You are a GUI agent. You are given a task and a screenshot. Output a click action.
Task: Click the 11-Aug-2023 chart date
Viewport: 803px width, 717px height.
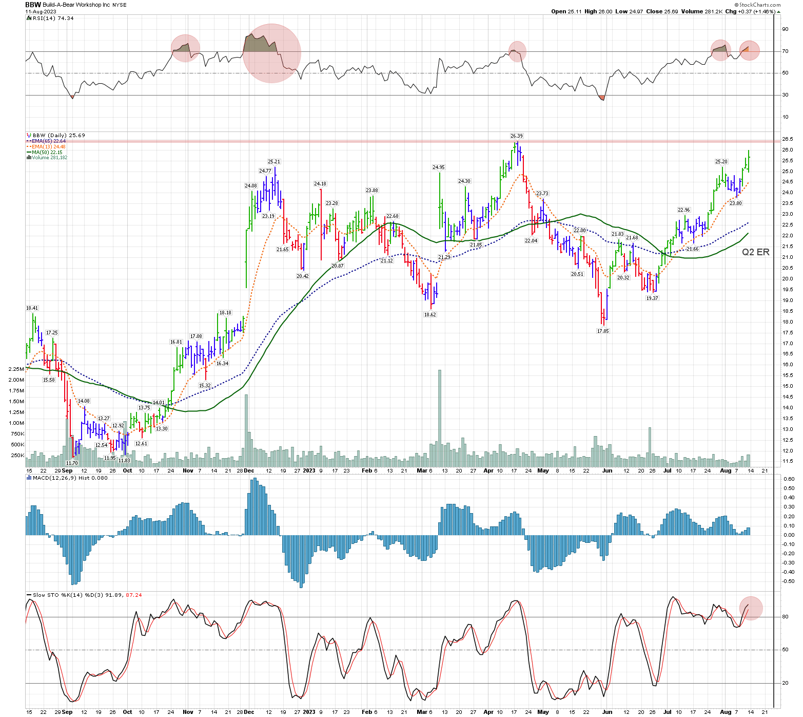tap(40, 11)
